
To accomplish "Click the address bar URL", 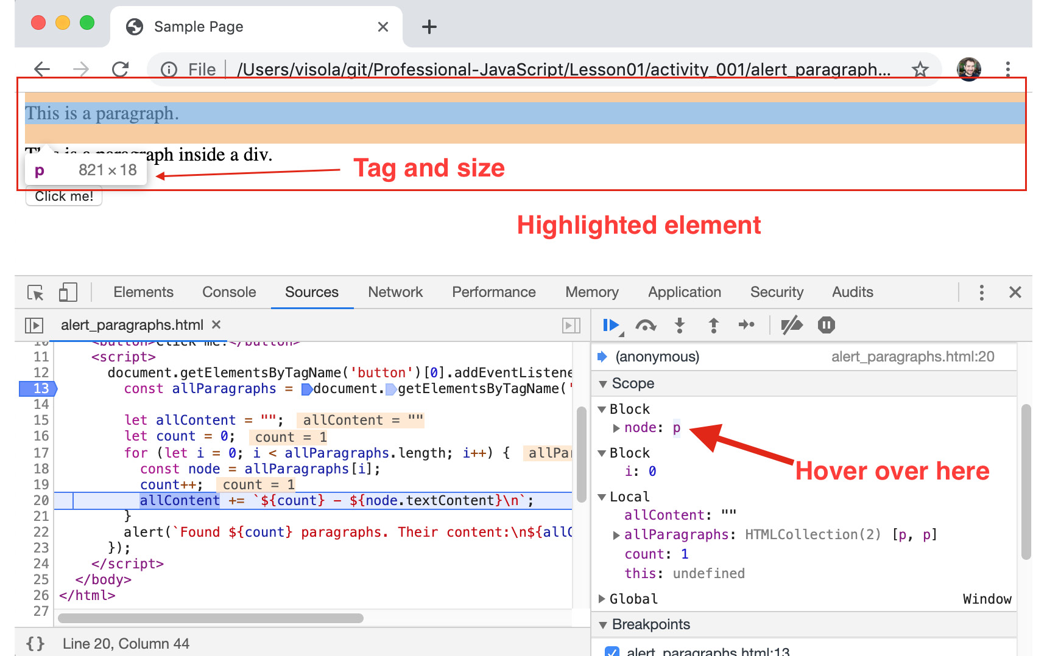I will click(x=563, y=69).
